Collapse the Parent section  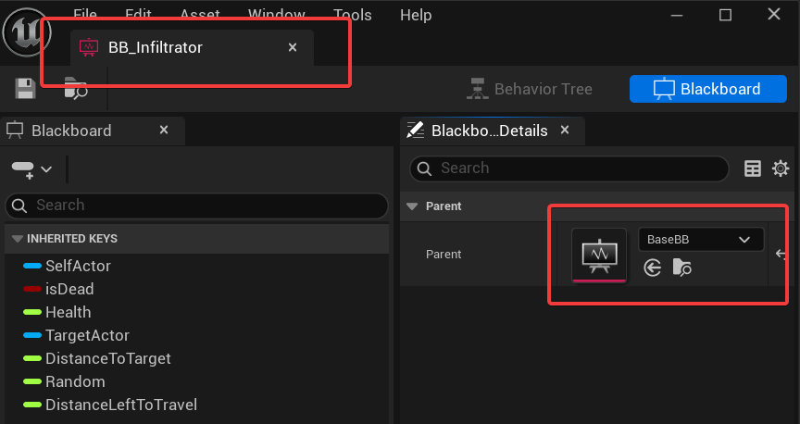pyautogui.click(x=412, y=206)
